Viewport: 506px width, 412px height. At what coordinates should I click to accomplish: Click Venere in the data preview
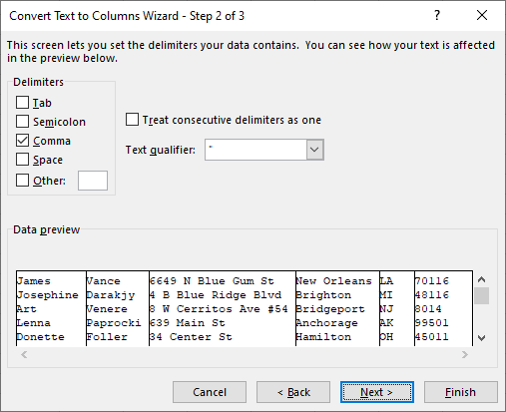[x=107, y=309]
